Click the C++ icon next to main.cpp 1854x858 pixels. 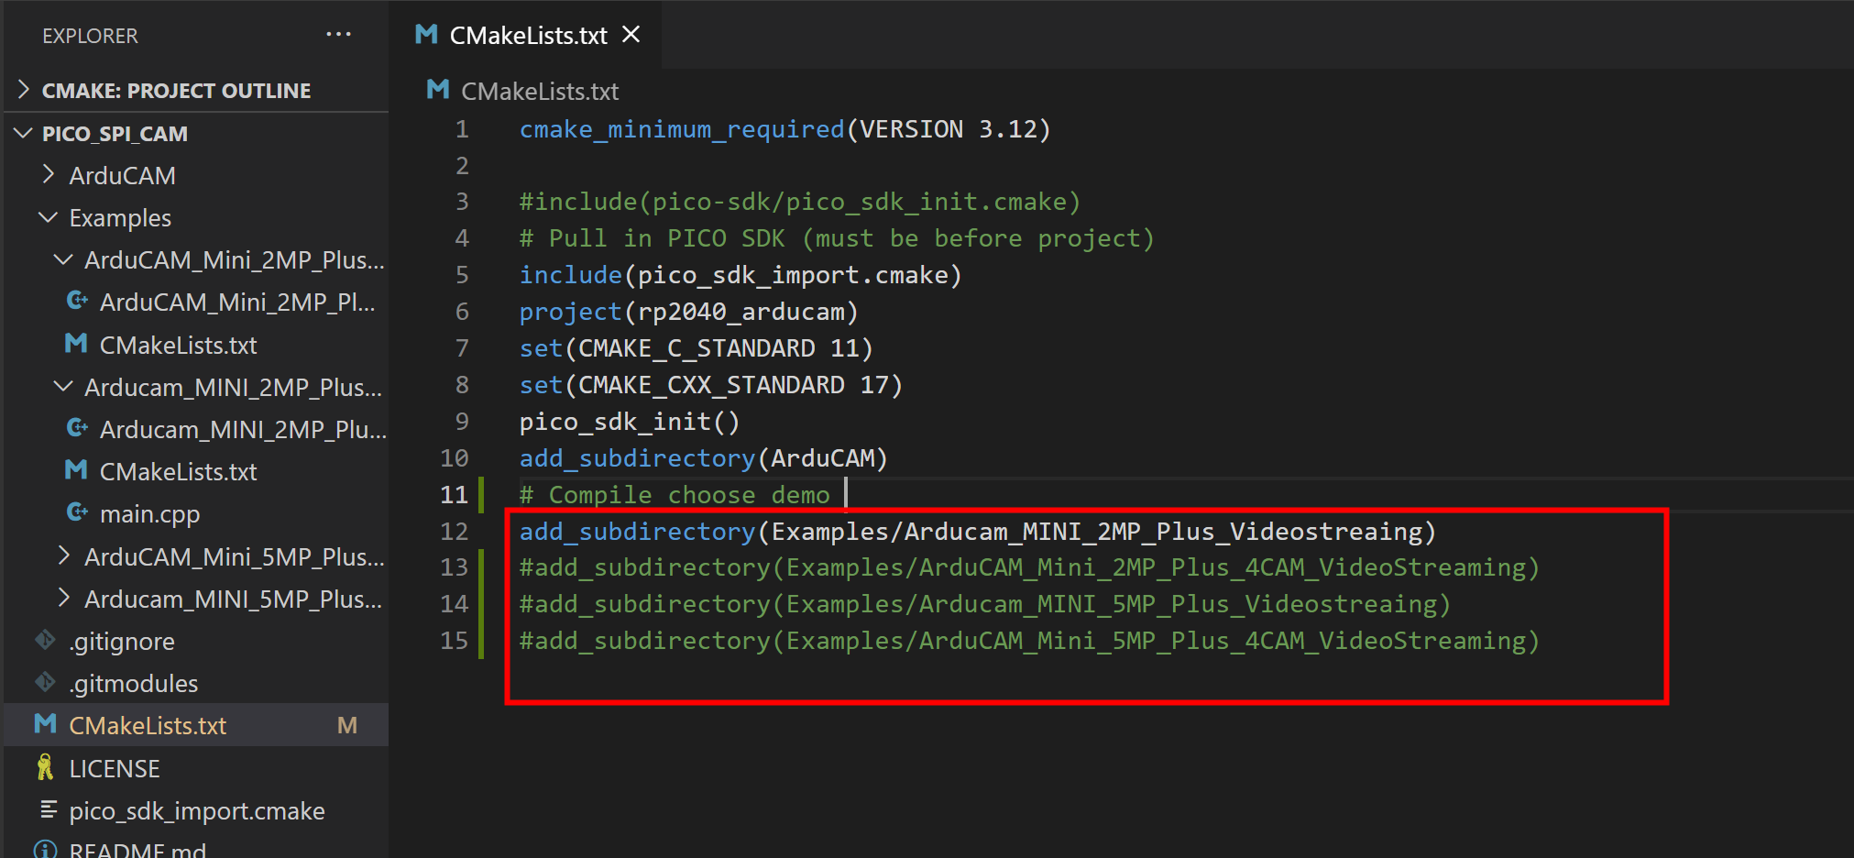click(x=77, y=512)
